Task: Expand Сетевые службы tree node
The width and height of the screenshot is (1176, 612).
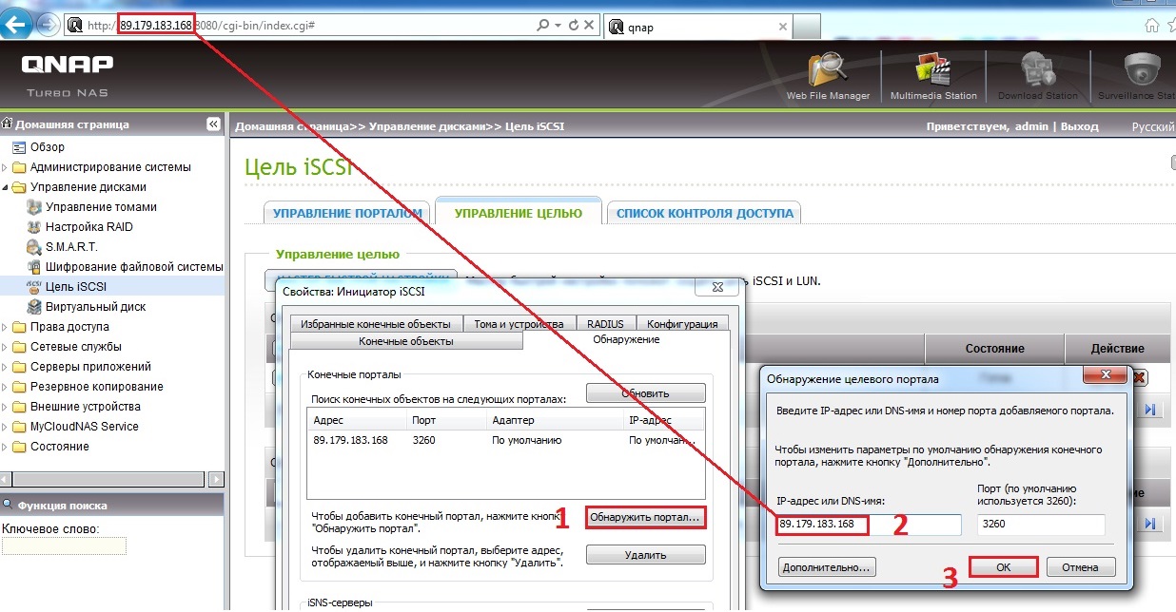Action: pyautogui.click(x=7, y=347)
